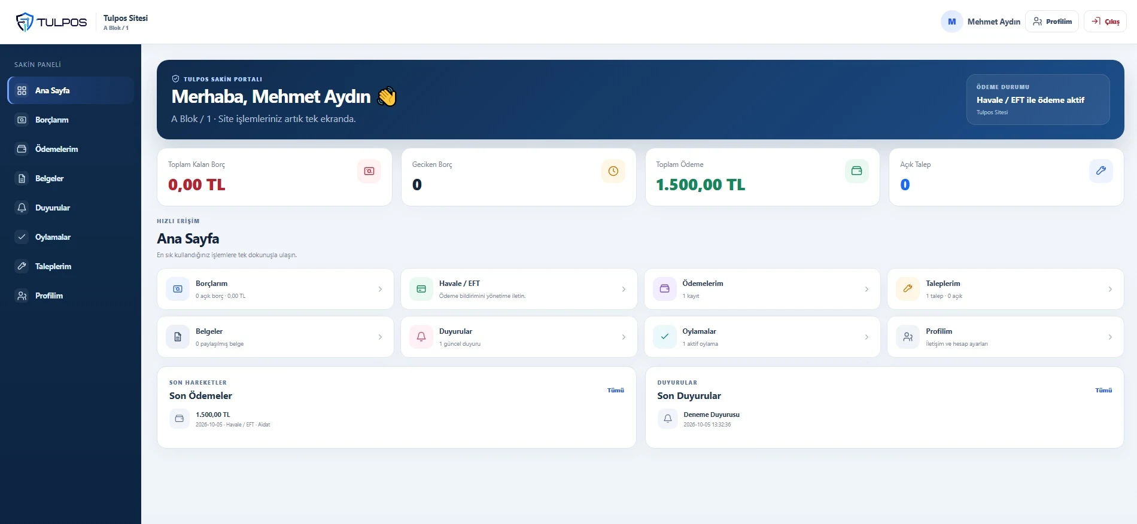
Task: Click the Duyurular card's chevron arrow
Action: (x=624, y=337)
